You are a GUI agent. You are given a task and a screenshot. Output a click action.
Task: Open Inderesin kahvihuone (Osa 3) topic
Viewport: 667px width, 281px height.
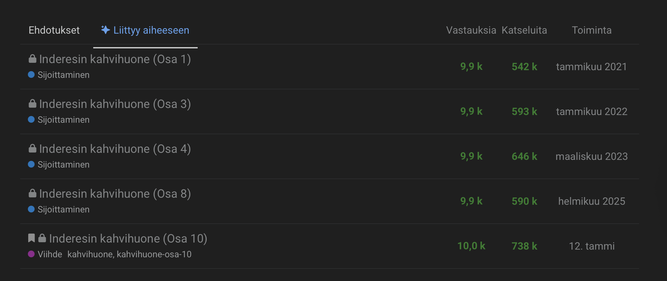tap(115, 104)
